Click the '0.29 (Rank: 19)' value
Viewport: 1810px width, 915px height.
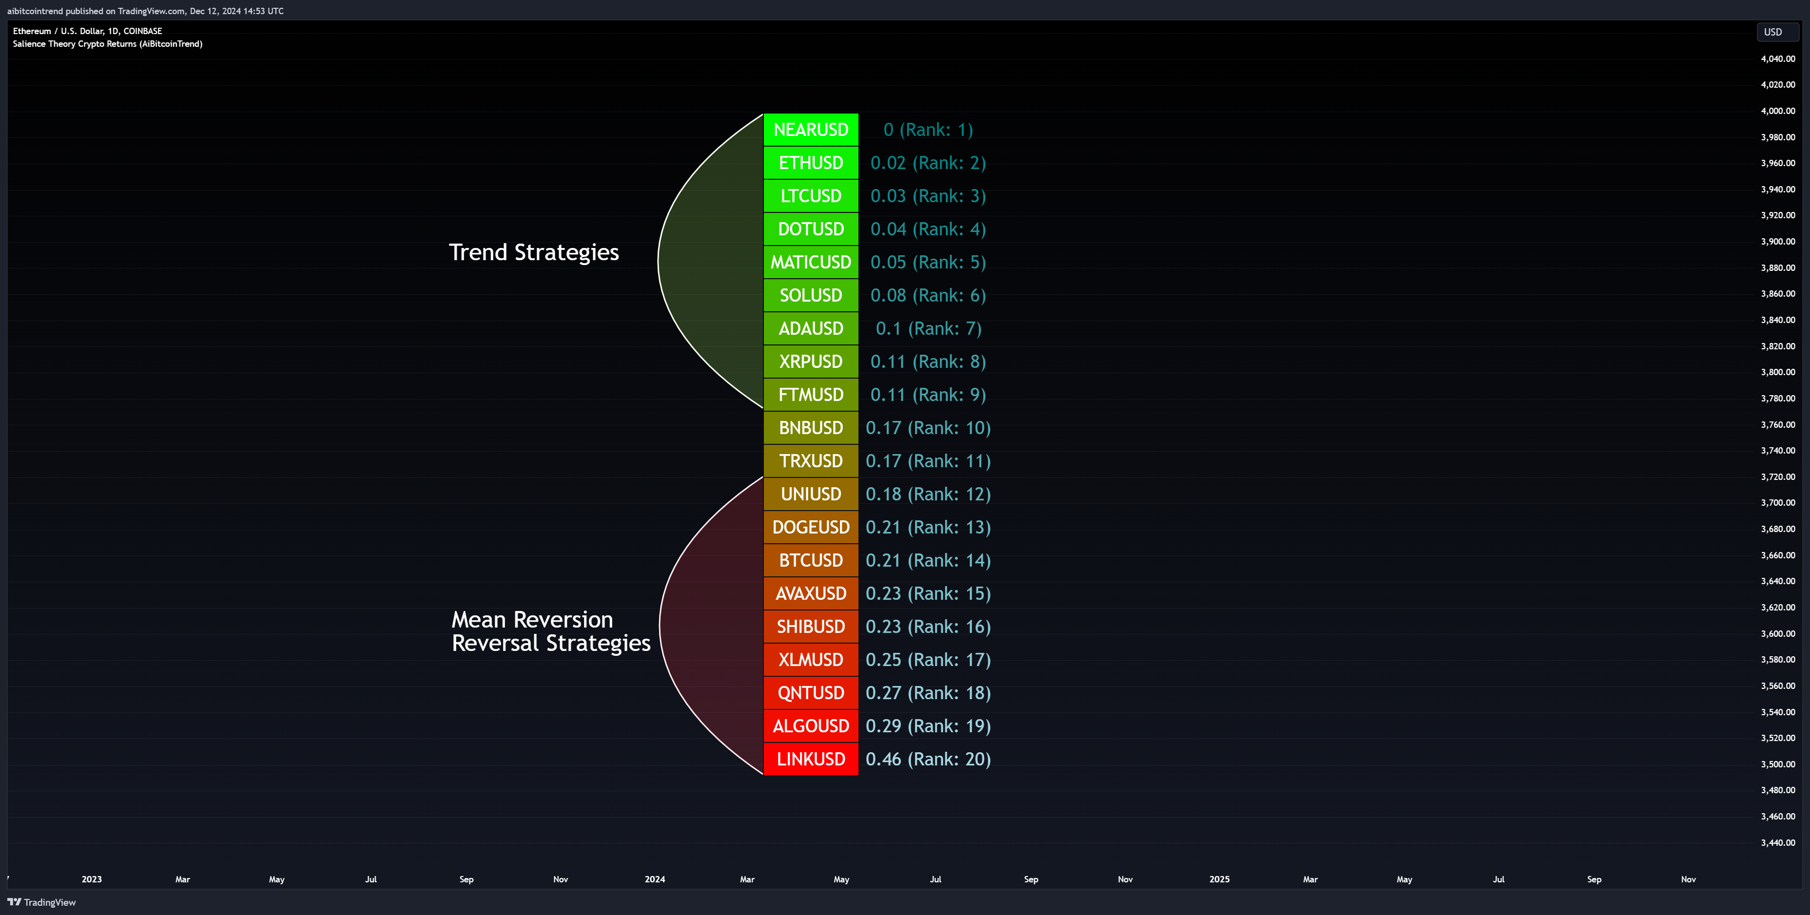tap(928, 726)
